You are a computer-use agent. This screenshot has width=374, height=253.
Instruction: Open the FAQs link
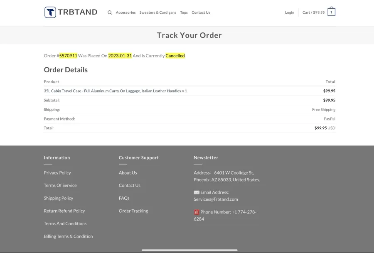pos(124,198)
